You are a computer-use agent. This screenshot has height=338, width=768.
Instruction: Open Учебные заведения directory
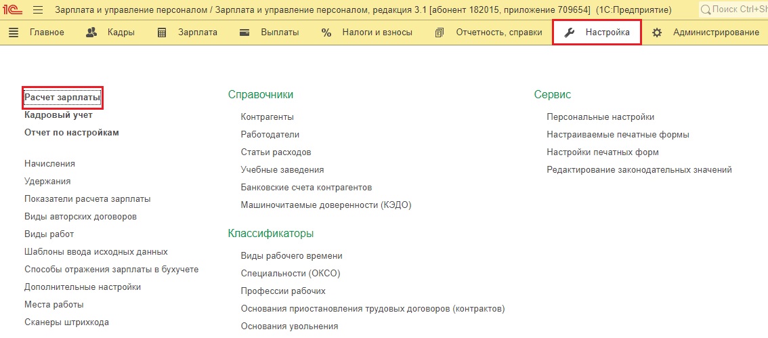coord(282,170)
